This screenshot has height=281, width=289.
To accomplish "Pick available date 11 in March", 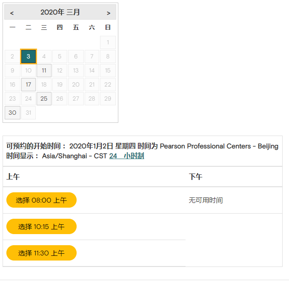I will coord(44,70).
